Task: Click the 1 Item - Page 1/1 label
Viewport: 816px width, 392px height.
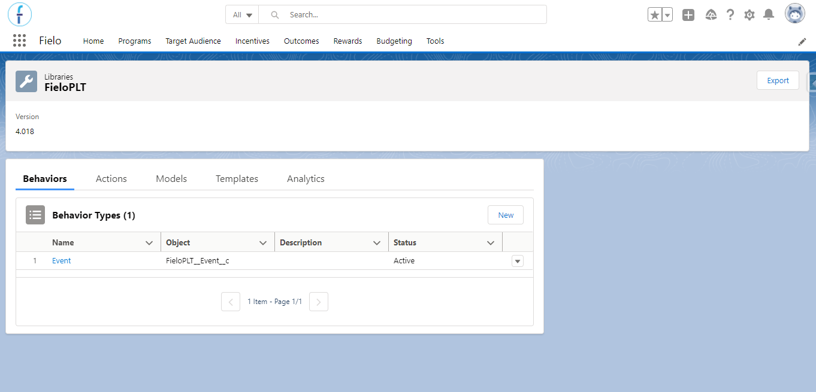Action: 275,302
